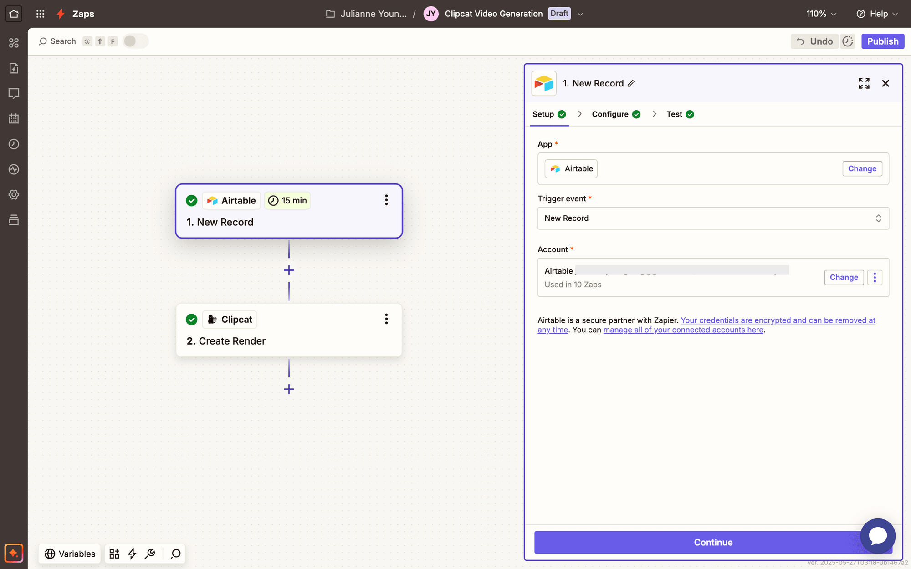The width and height of the screenshot is (911, 569).
Task: Click the Undo button
Action: click(814, 41)
